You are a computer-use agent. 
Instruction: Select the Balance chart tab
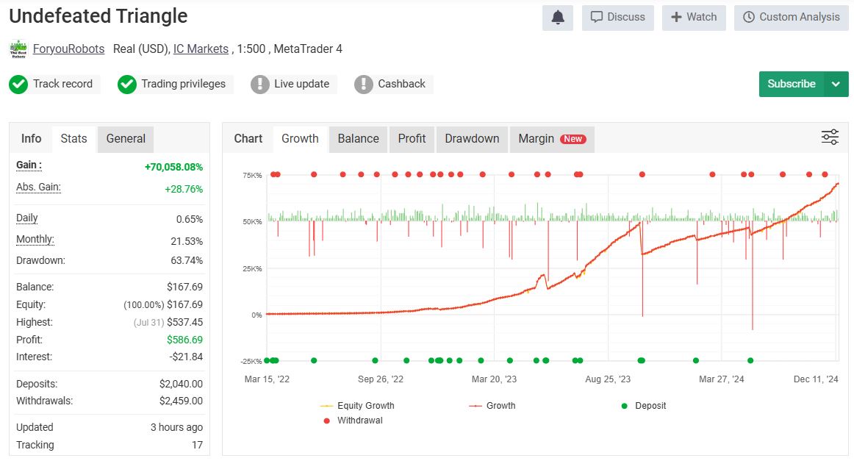pos(358,139)
